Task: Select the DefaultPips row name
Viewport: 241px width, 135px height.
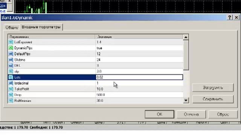Action: 22,54
